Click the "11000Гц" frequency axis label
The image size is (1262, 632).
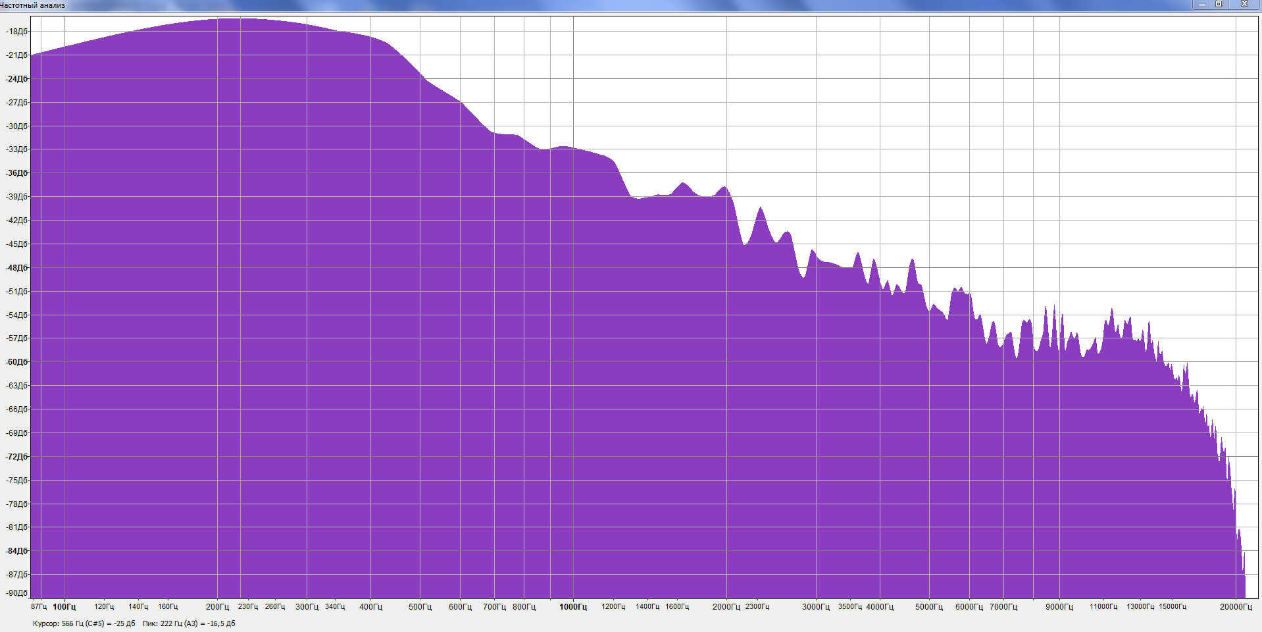point(1103,607)
